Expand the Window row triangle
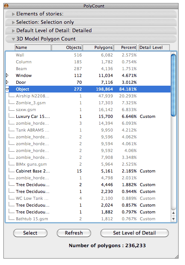Screen dimensions: 185x265 7,75
